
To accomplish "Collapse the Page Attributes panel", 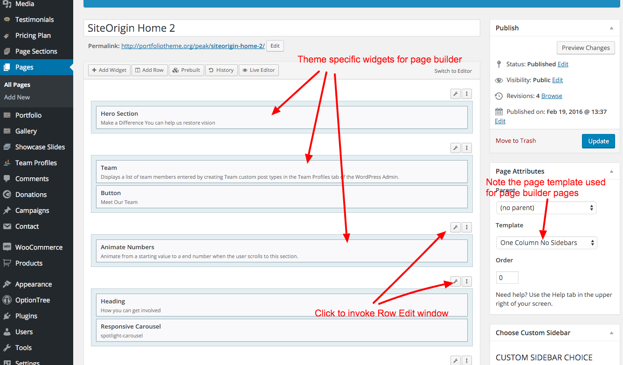I will 611,171.
